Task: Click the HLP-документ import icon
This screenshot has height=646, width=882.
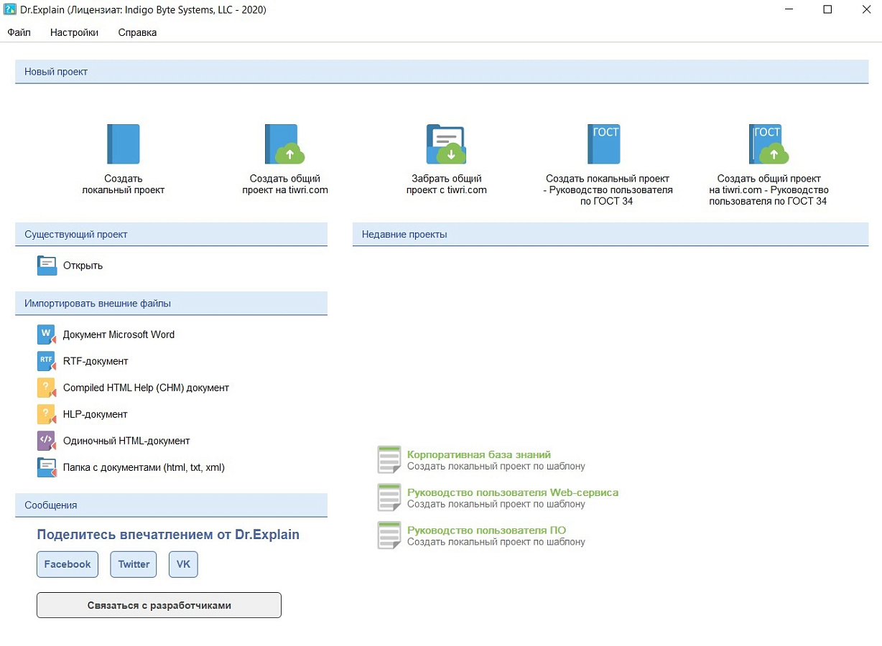Action: (x=47, y=414)
